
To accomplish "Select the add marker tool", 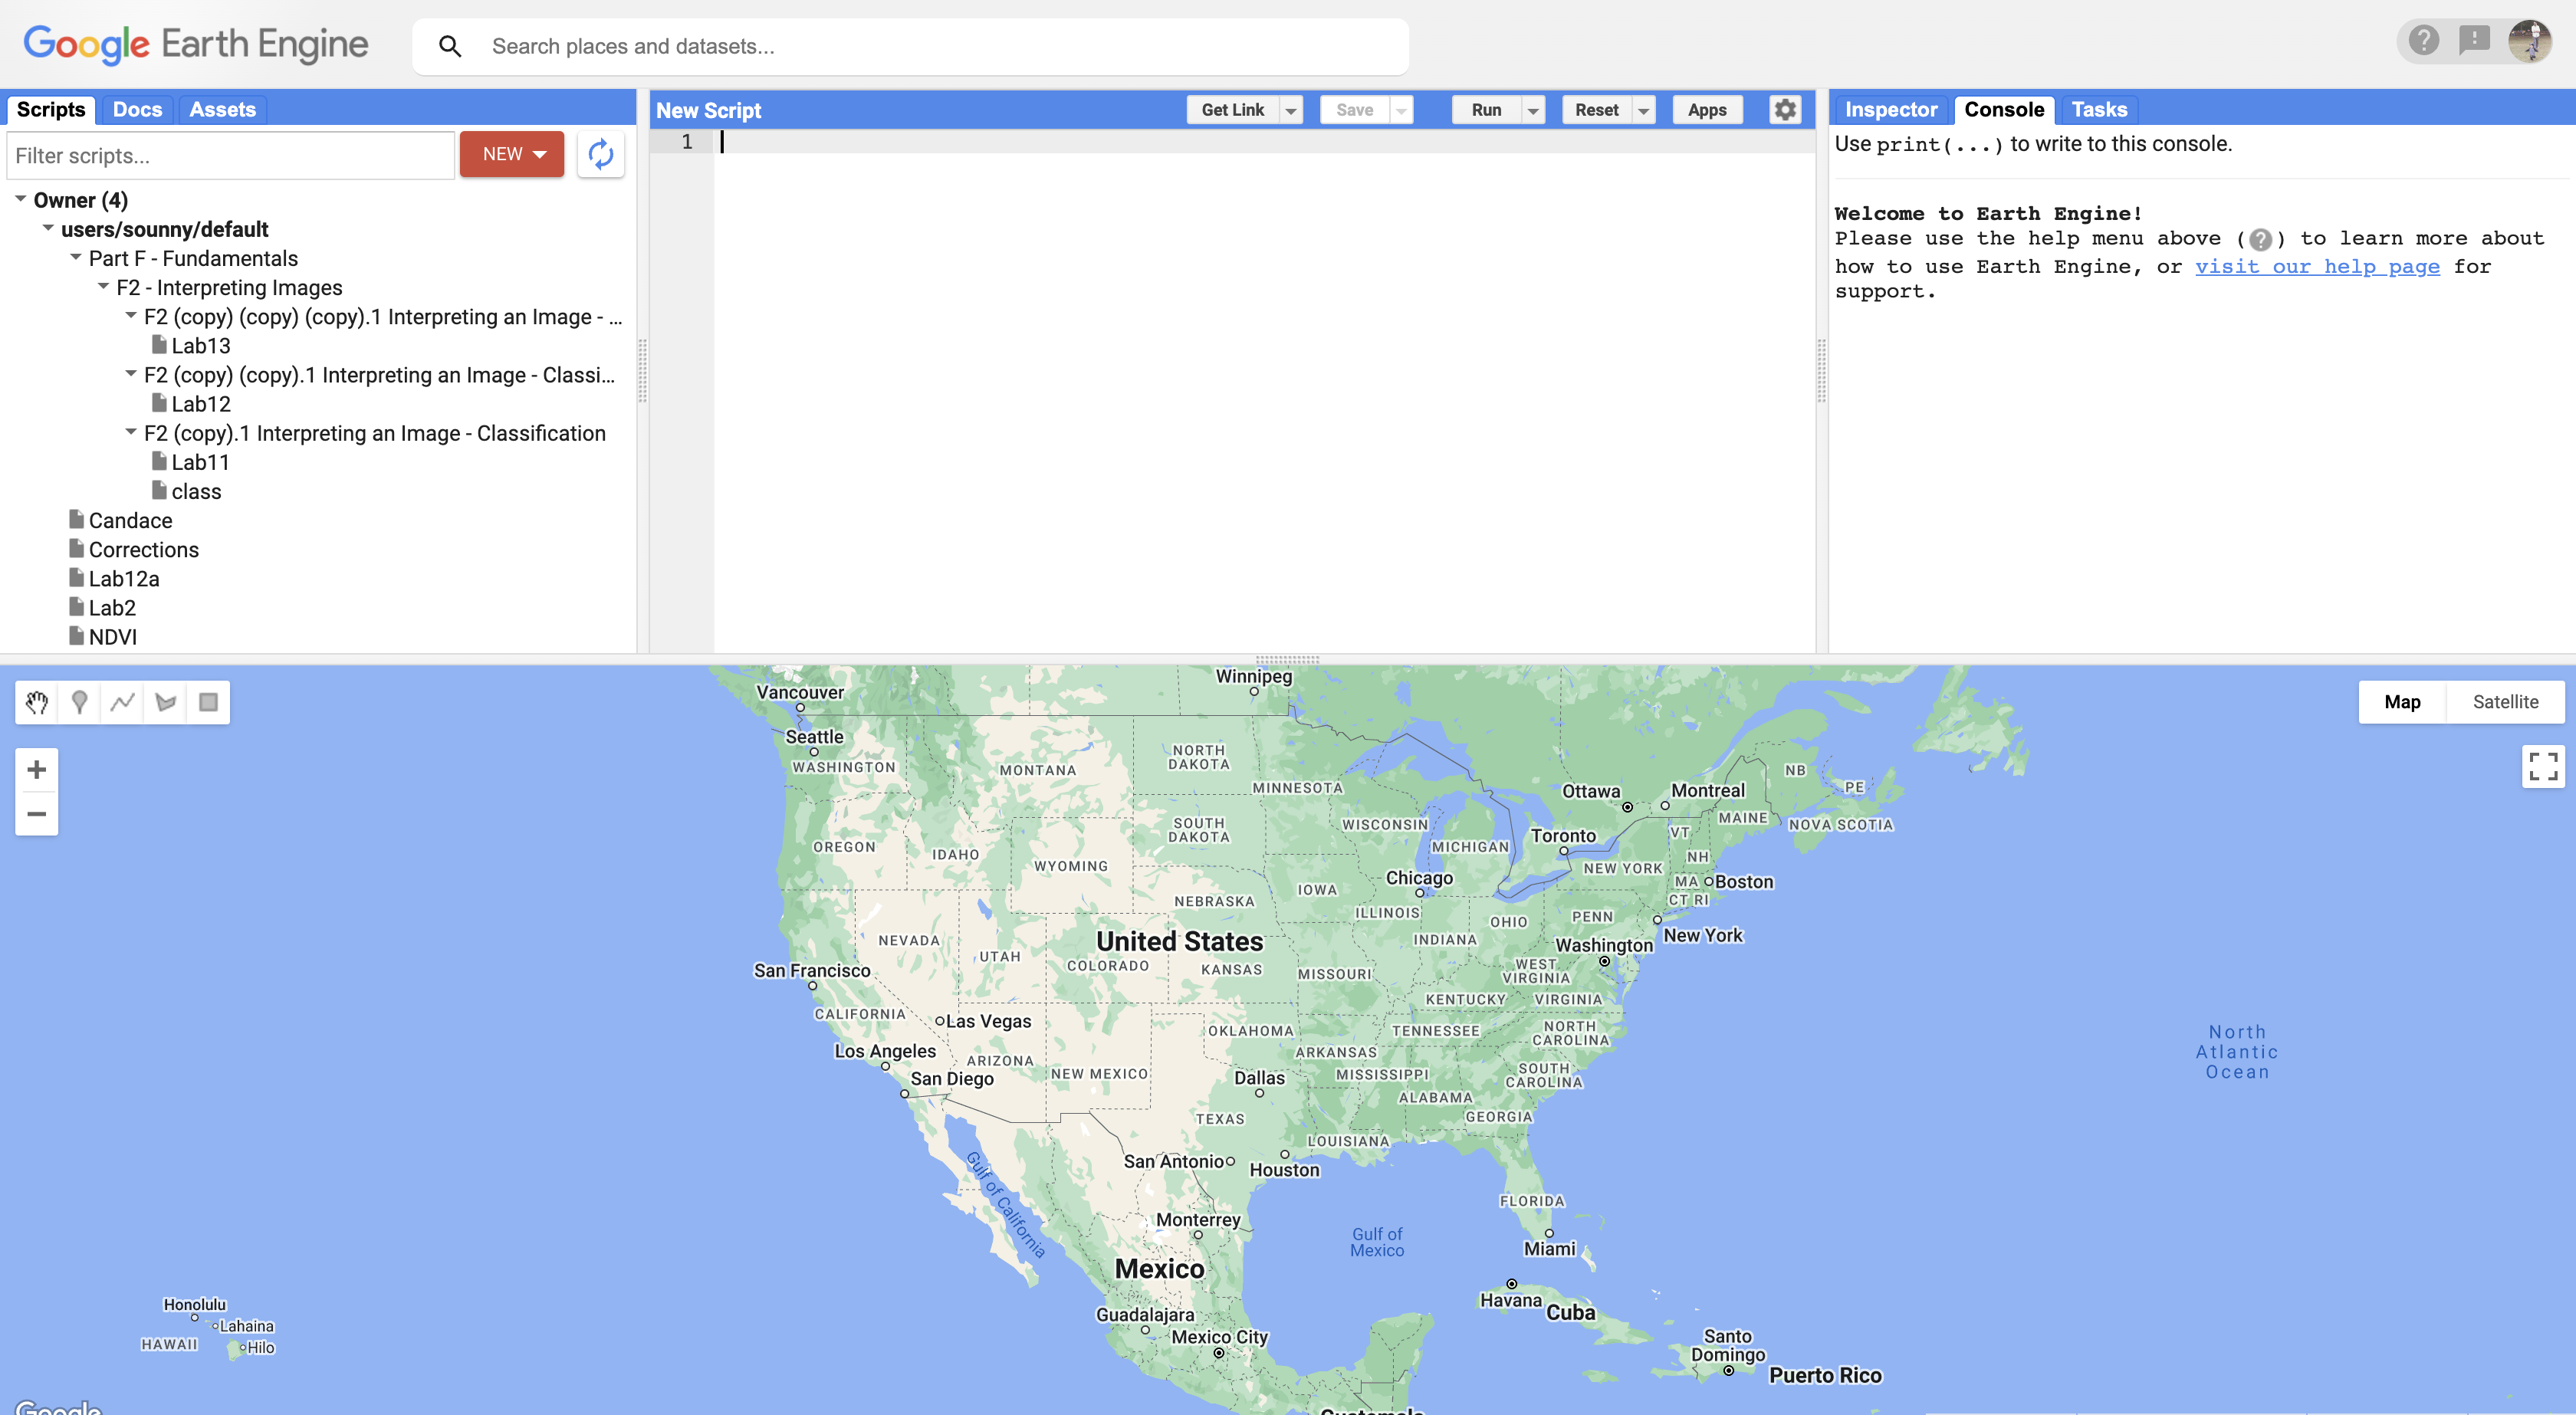I will (x=80, y=702).
